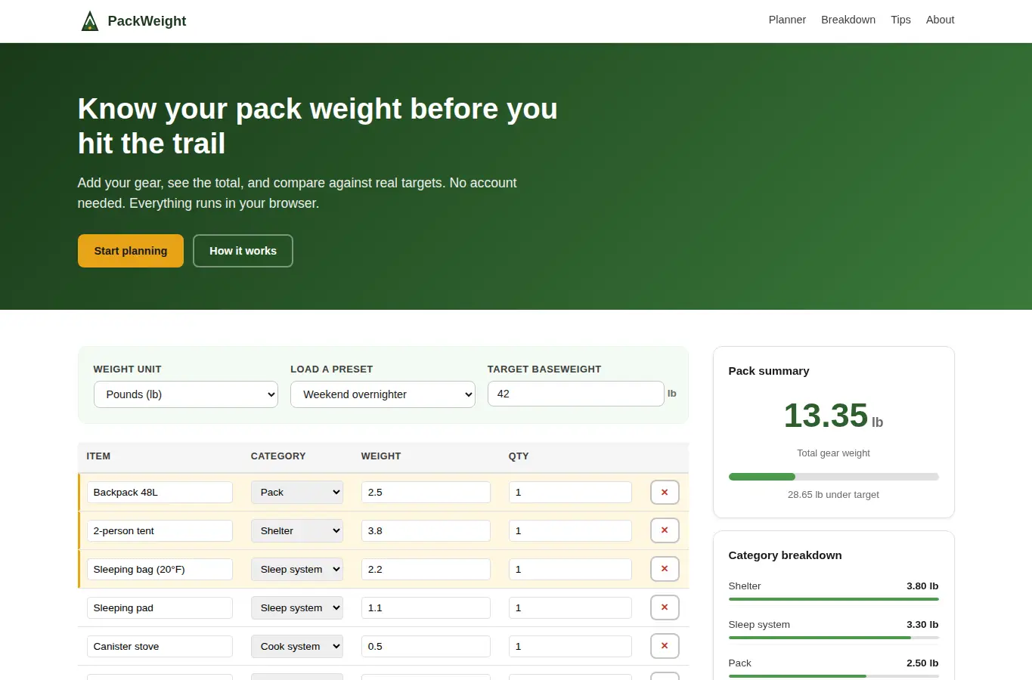Open the About nav link
This screenshot has width=1032, height=680.
940,20
